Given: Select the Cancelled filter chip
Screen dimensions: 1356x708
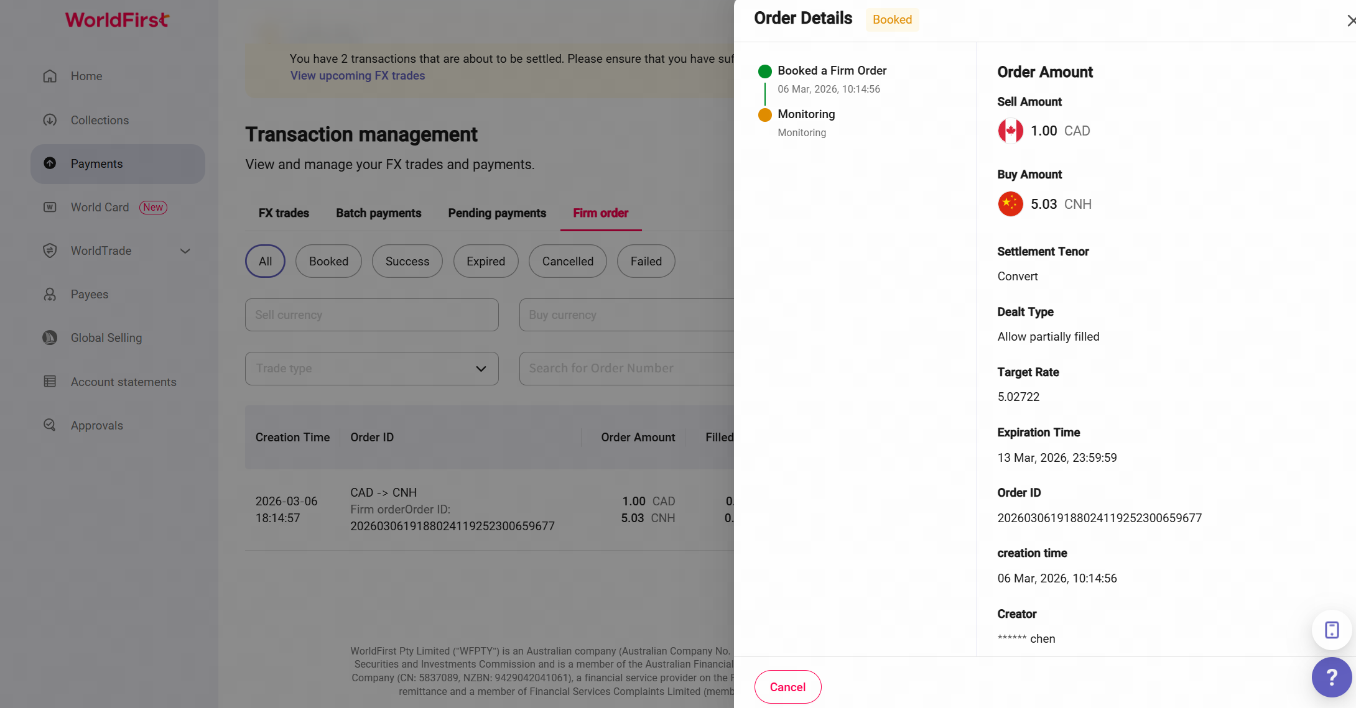Looking at the screenshot, I should pos(567,261).
